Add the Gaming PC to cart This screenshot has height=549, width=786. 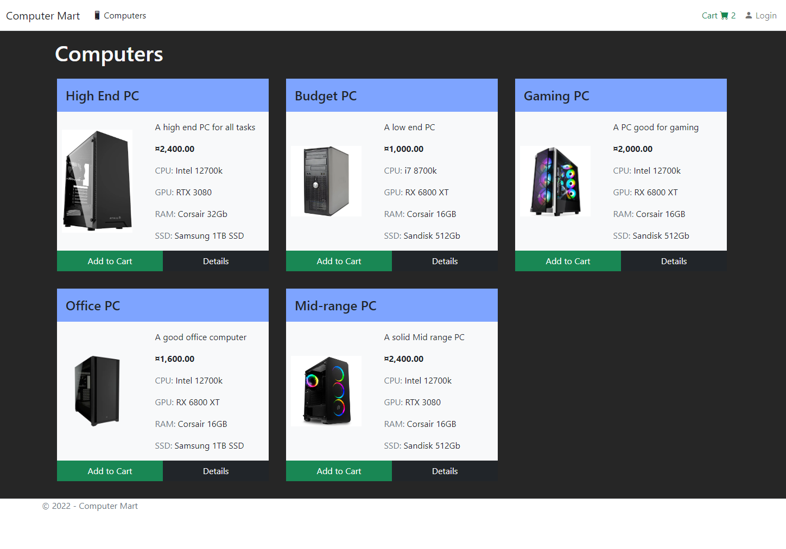pos(568,261)
